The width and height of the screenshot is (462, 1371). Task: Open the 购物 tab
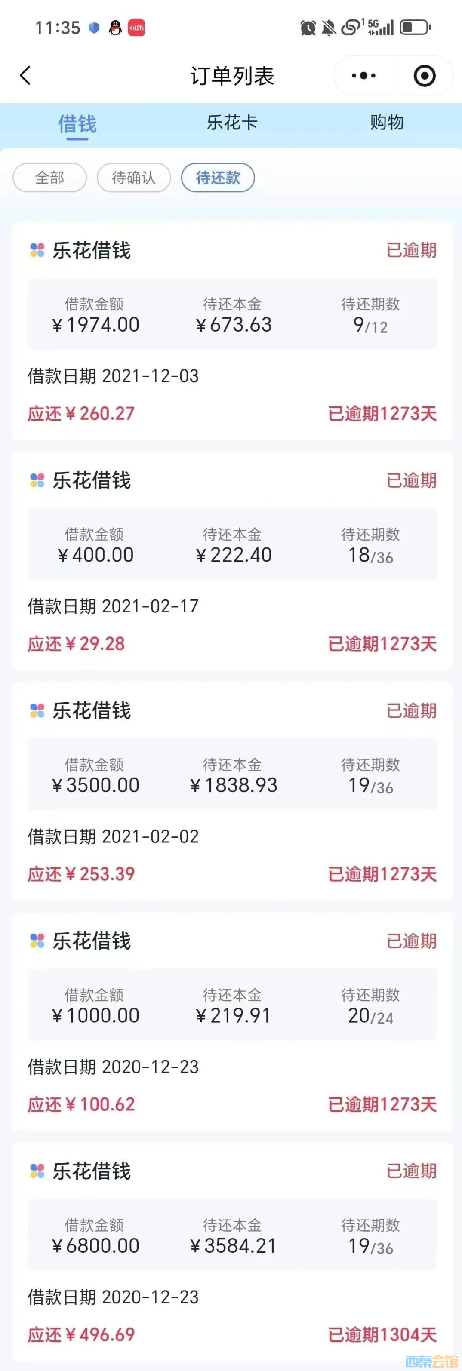click(x=387, y=123)
